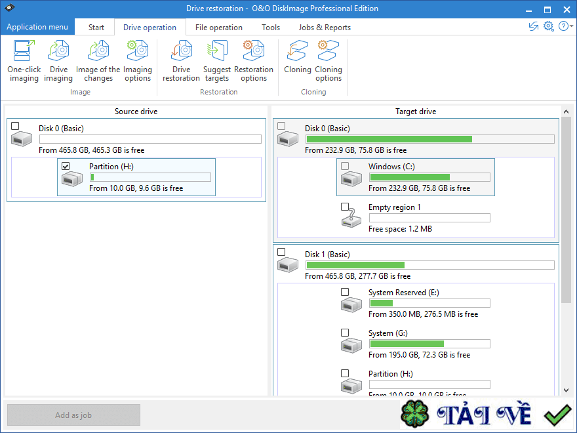Viewport: 577px width, 433px height.
Task: Switch to Start tab
Action: pos(96,28)
